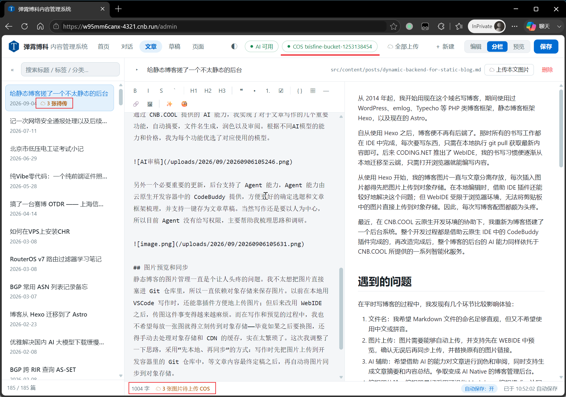Insert an image with picture icon

(x=150, y=104)
